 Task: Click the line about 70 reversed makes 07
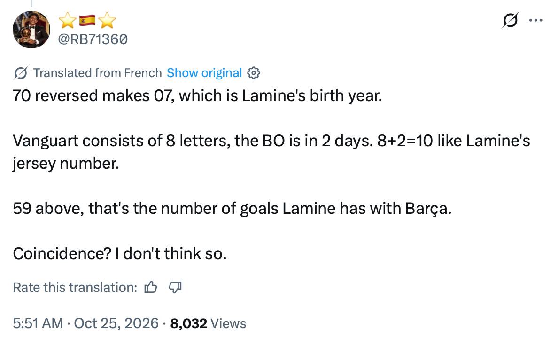click(197, 96)
